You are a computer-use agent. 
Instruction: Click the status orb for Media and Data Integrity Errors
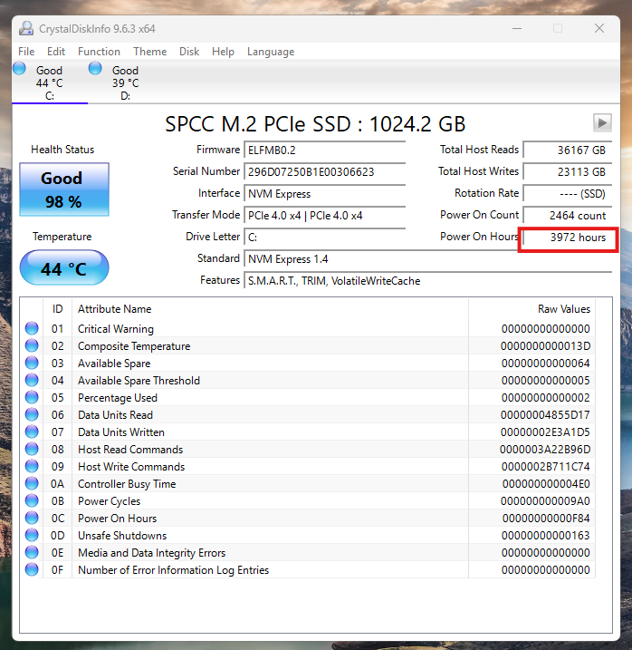pyautogui.click(x=32, y=552)
